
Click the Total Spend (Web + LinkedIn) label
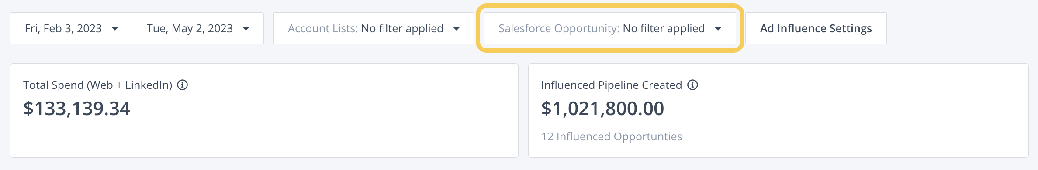pos(98,85)
